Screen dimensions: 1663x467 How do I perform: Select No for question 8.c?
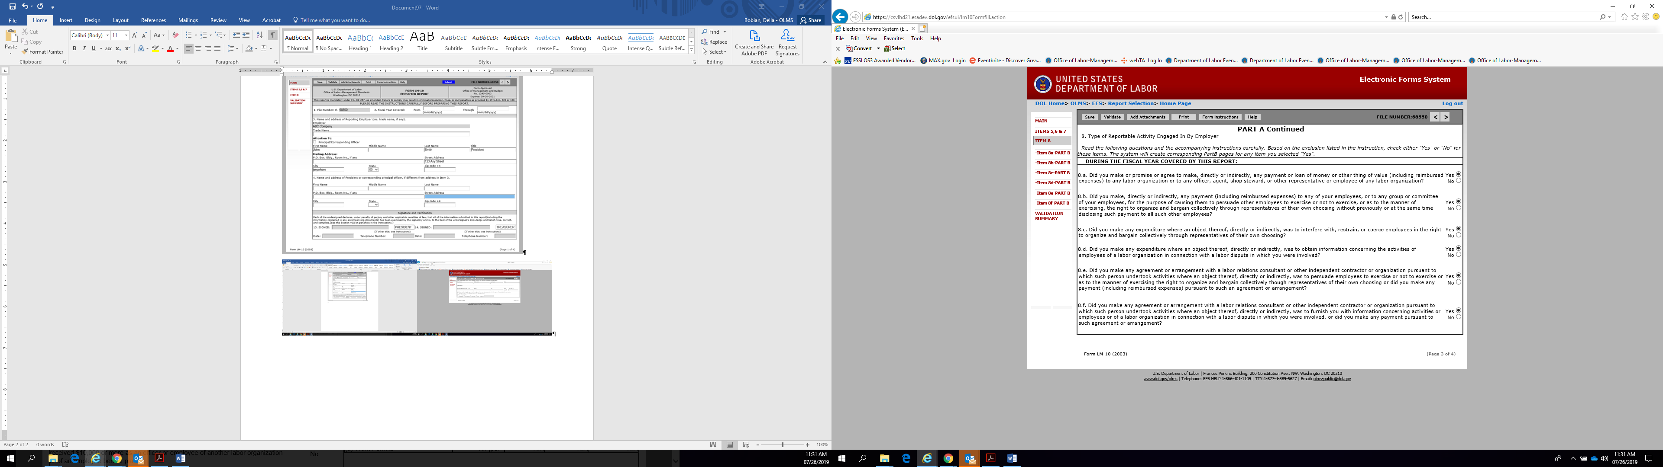[x=1458, y=235]
